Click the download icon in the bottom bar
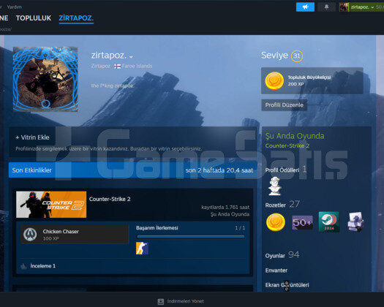 coord(161,301)
